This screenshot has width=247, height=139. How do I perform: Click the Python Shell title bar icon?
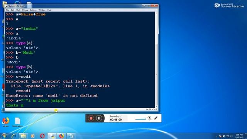7,6
